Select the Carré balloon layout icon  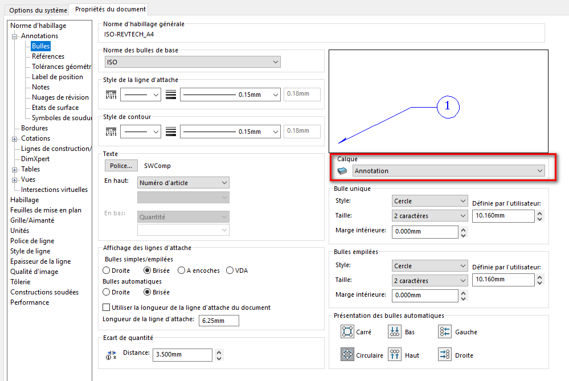click(347, 331)
